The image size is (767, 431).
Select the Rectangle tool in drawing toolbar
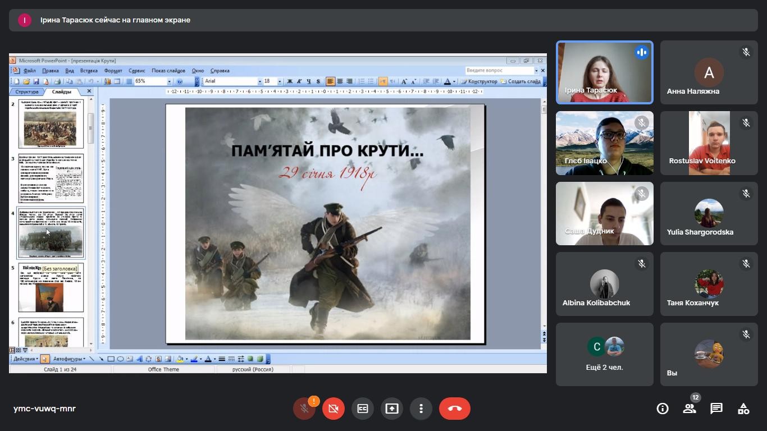(111, 359)
